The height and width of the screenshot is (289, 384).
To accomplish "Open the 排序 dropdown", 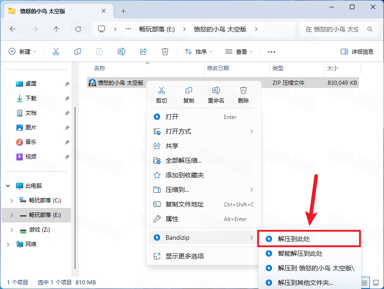I will (198, 52).
